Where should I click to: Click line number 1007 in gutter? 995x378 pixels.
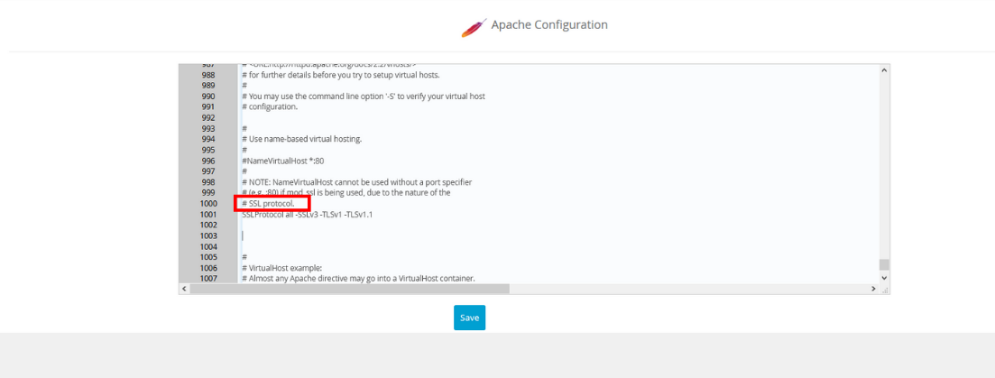[208, 279]
